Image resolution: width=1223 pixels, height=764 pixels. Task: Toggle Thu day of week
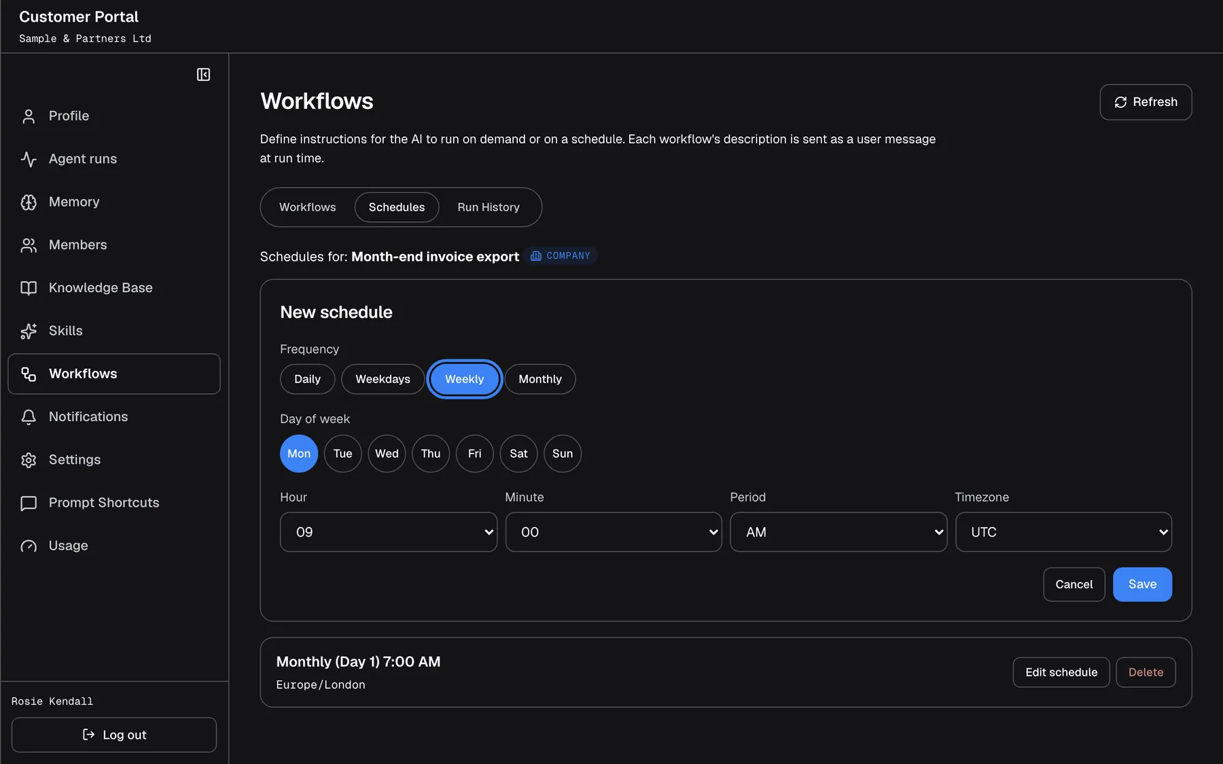click(431, 454)
